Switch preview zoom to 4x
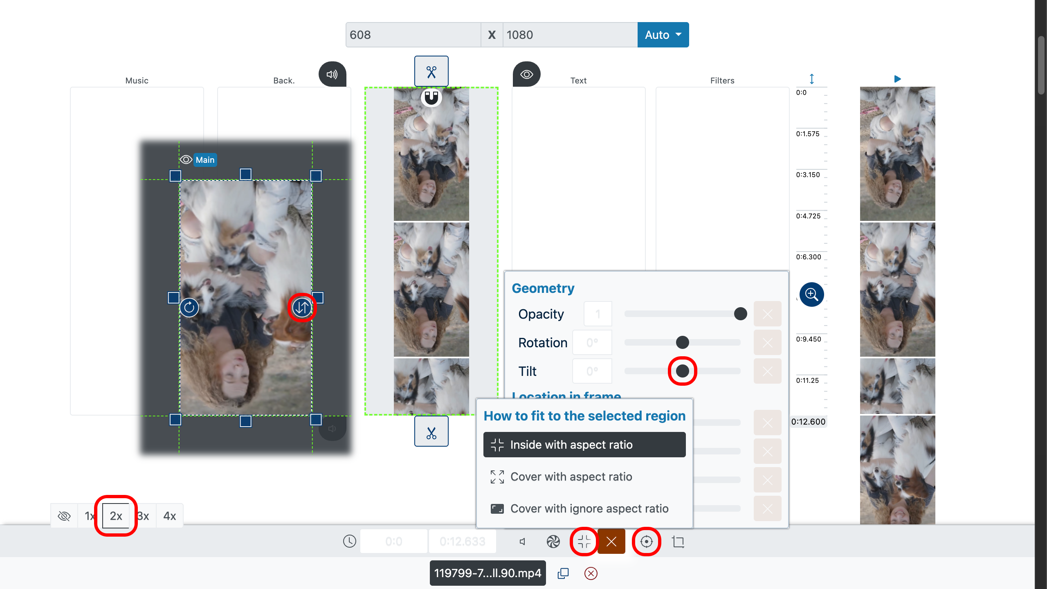The height and width of the screenshot is (589, 1047). click(x=169, y=516)
